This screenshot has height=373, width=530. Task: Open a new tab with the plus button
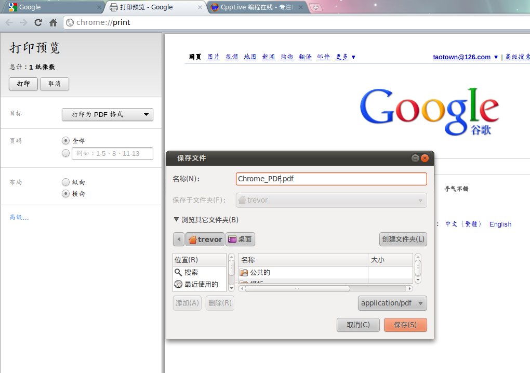tap(315, 7)
